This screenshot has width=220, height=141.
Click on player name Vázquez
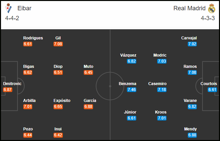(128, 55)
